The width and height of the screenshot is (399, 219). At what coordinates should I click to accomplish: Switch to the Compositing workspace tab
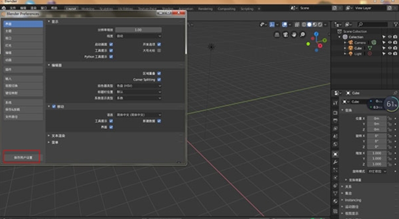coord(226,8)
